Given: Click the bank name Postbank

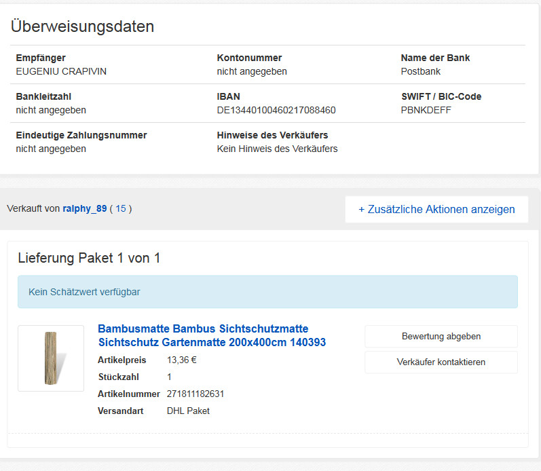Looking at the screenshot, I should (421, 71).
